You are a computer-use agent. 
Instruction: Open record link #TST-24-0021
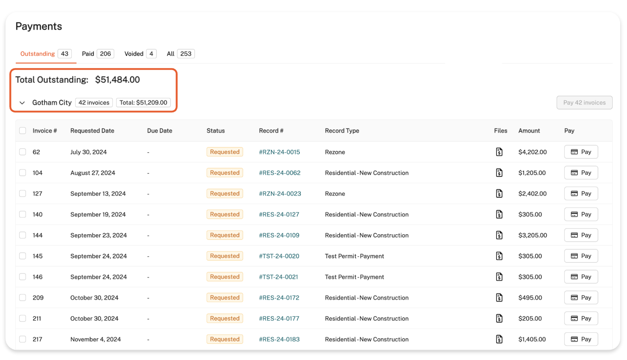point(278,277)
